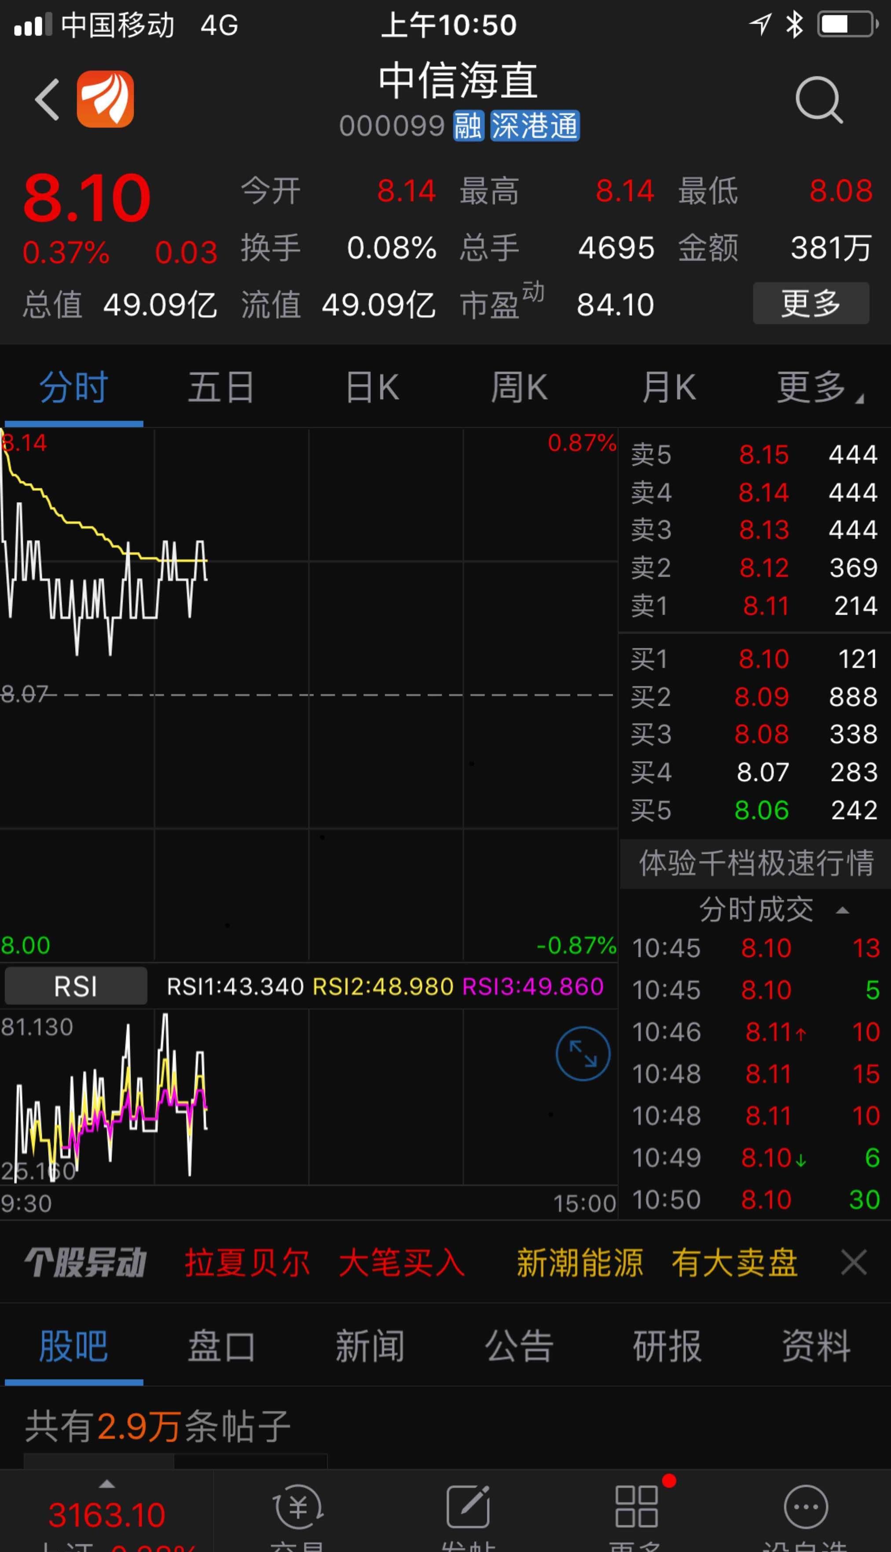Tap the 发帖 pencil icon
The image size is (891, 1552).
tap(468, 1507)
